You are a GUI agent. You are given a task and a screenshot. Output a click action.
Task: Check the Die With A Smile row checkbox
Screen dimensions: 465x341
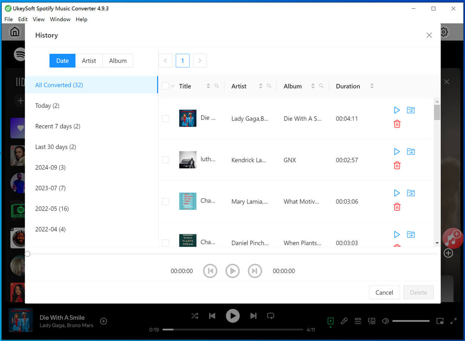tap(165, 118)
